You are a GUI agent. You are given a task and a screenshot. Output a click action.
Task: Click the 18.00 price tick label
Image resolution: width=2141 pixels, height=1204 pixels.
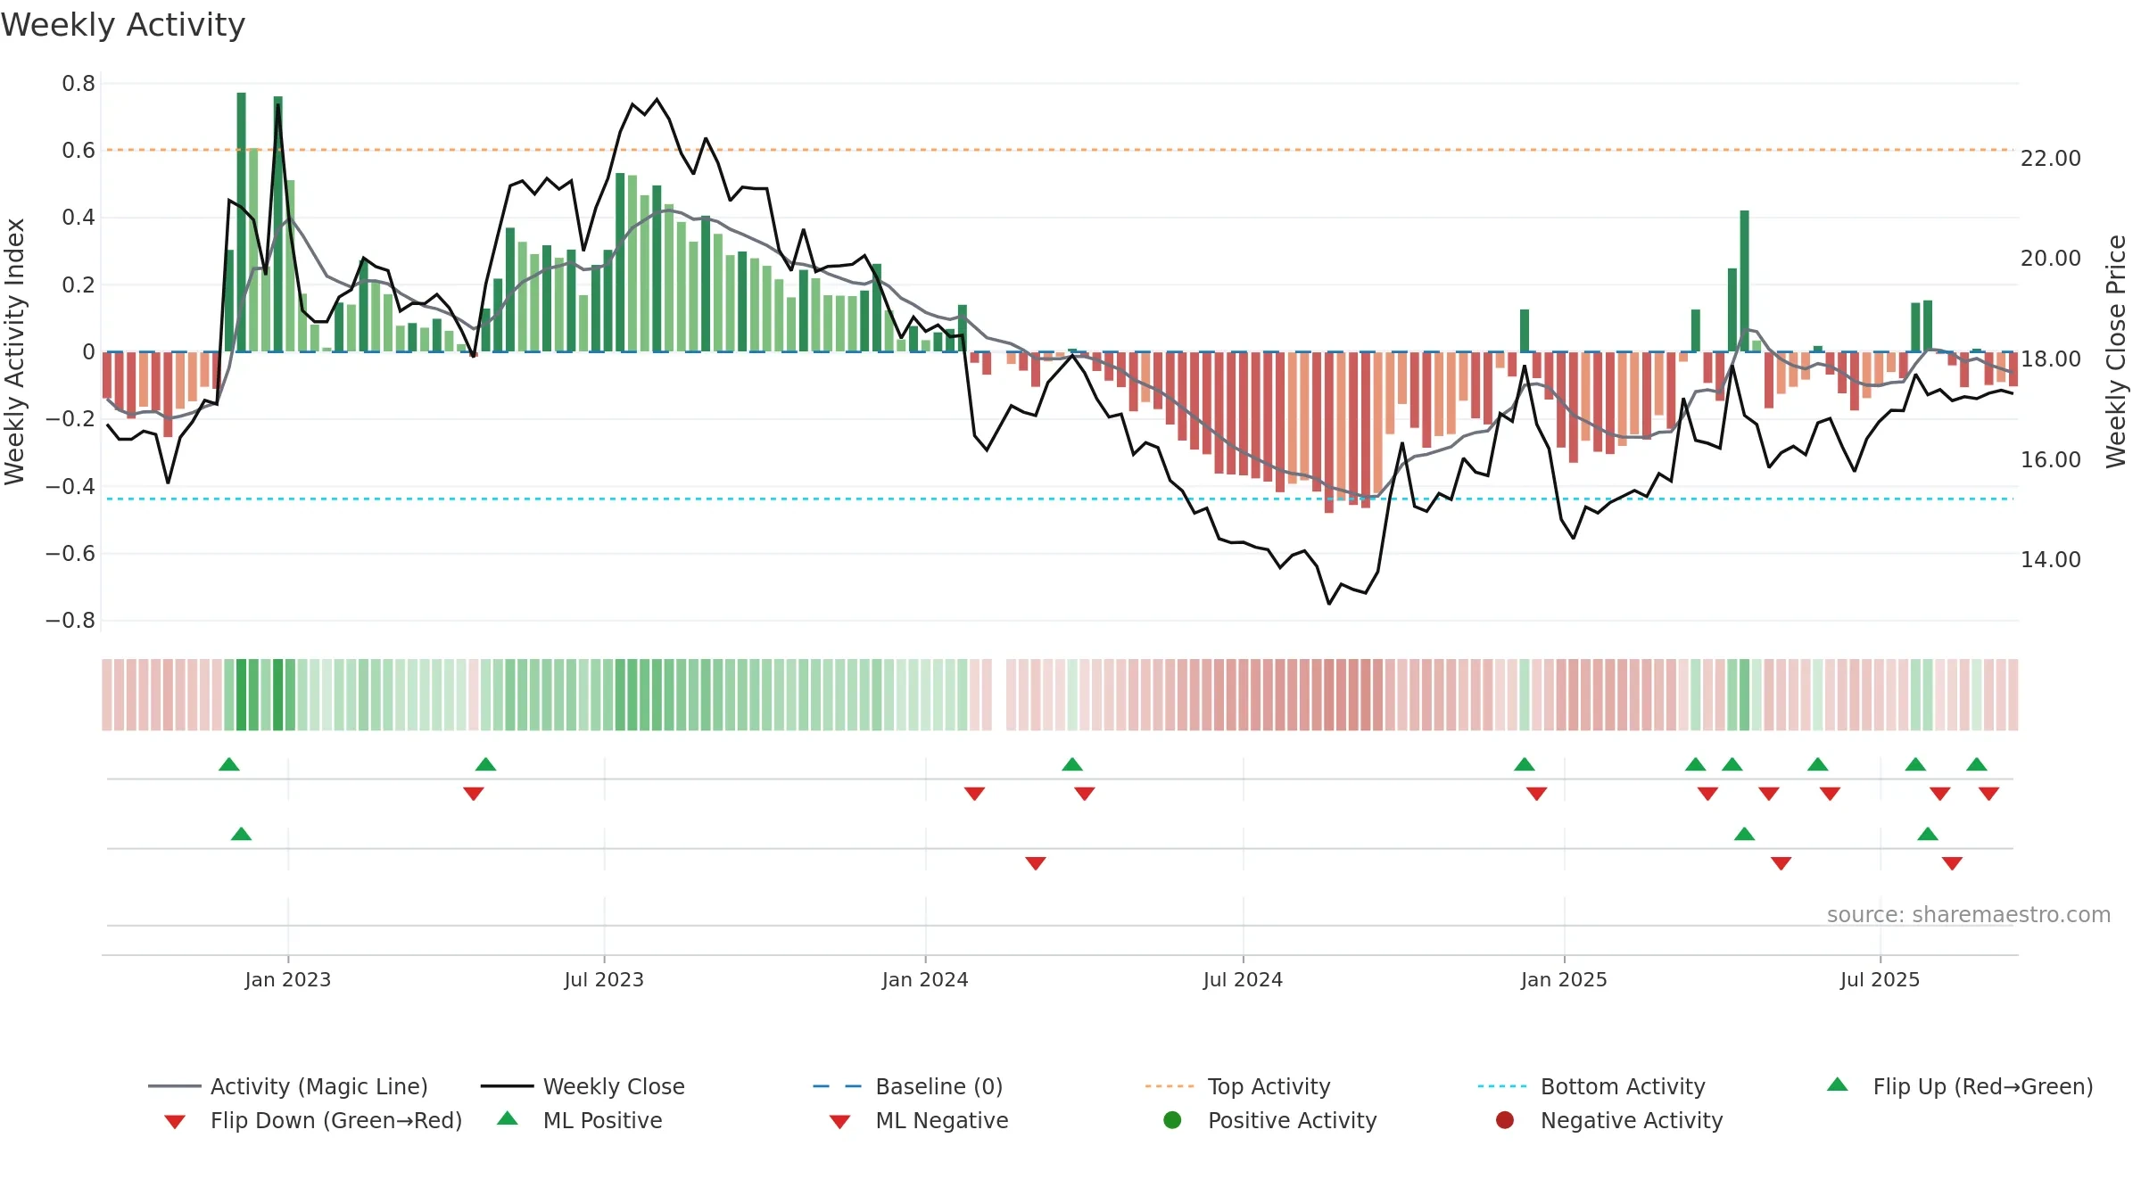click(x=2051, y=359)
